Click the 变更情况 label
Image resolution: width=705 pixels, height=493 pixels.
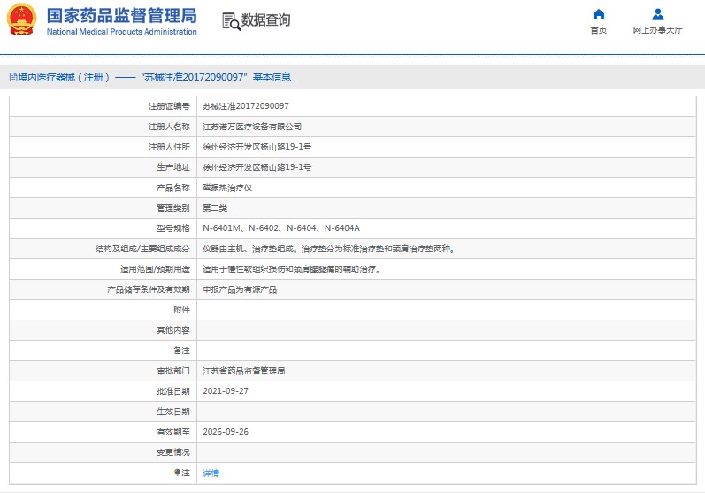(x=173, y=452)
